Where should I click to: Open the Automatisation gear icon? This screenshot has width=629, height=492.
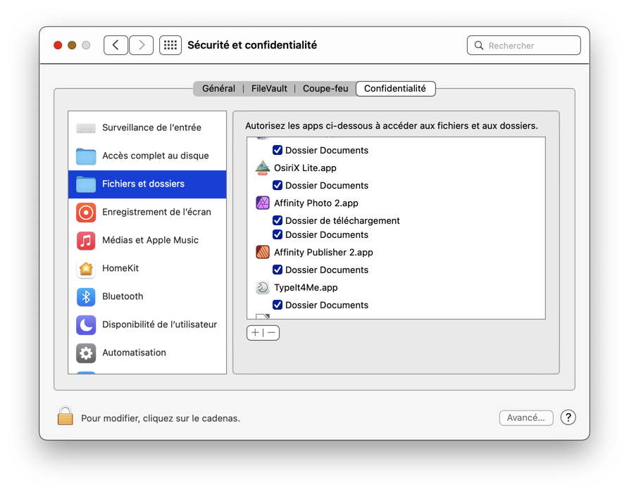(x=86, y=353)
